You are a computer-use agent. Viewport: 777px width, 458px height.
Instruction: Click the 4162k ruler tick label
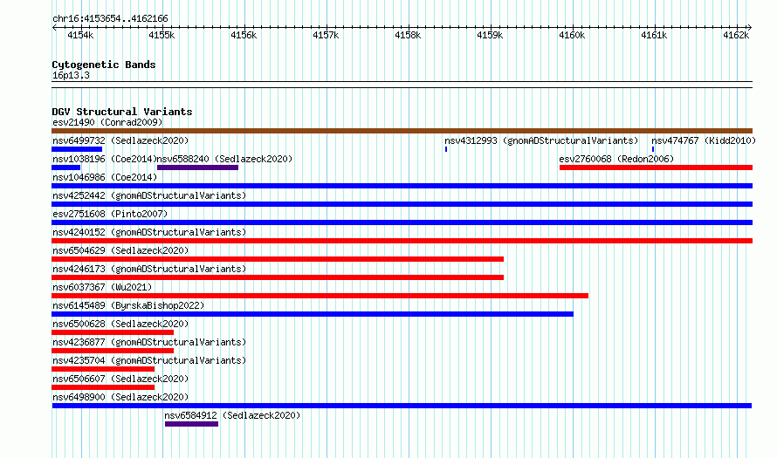(x=736, y=35)
